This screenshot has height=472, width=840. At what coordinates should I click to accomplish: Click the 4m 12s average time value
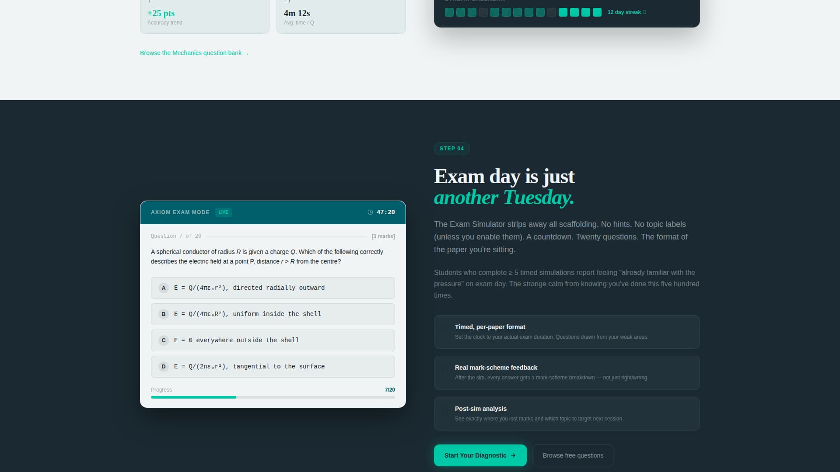297,13
